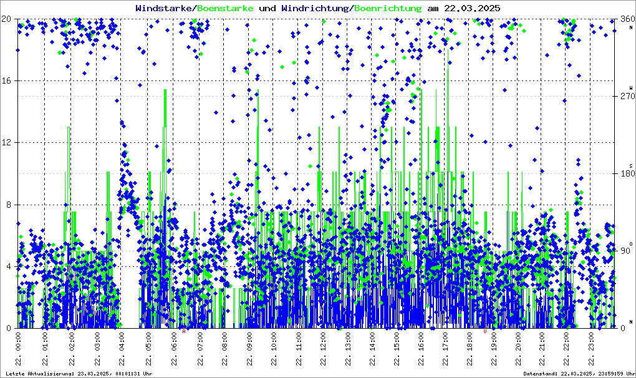
Task: Select the 14:00 time axis label
Action: [372, 349]
